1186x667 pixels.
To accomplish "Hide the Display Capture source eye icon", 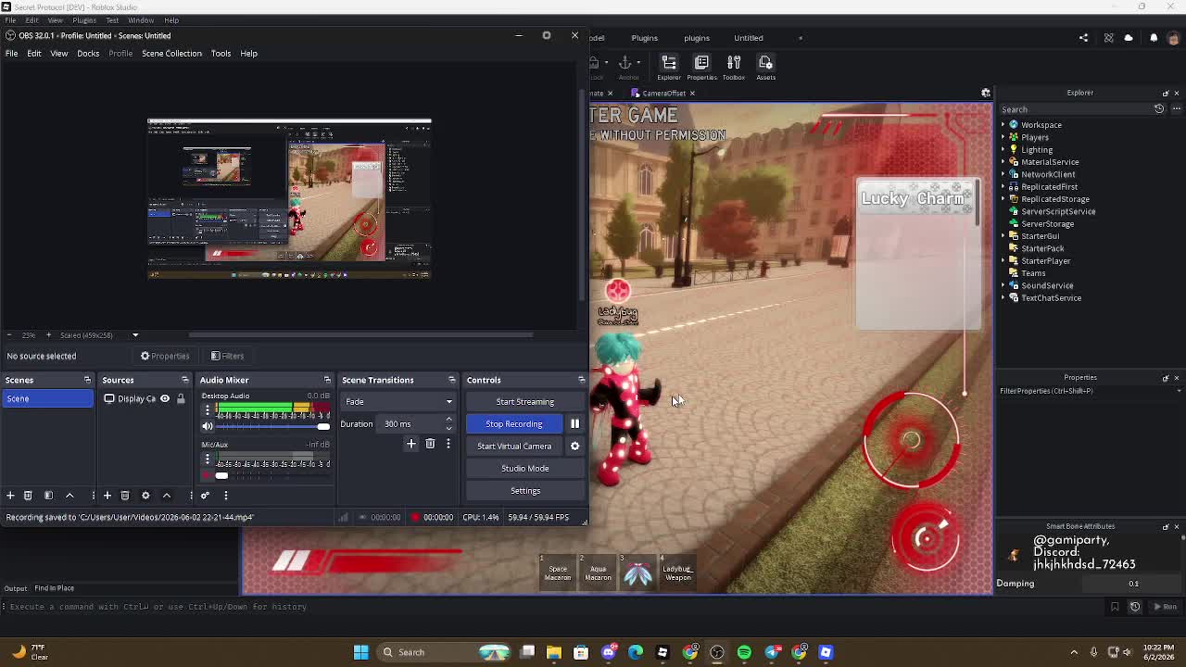I will click(165, 399).
